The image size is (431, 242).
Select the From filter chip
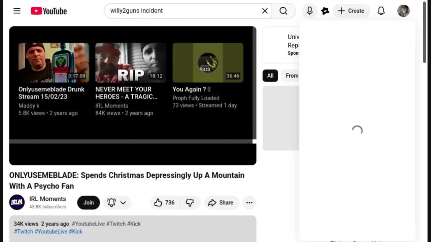pos(291,76)
